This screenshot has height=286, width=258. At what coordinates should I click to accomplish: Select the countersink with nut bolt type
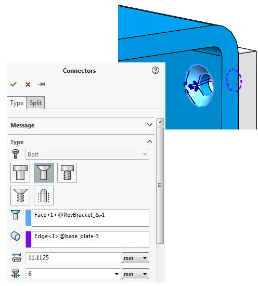[44, 173]
